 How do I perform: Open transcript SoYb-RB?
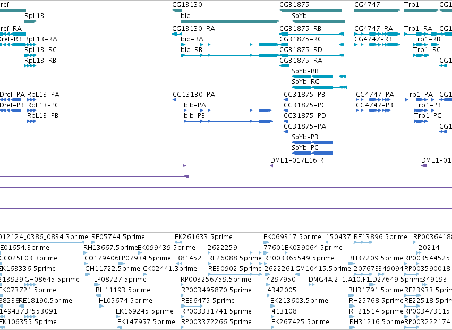click(305, 71)
